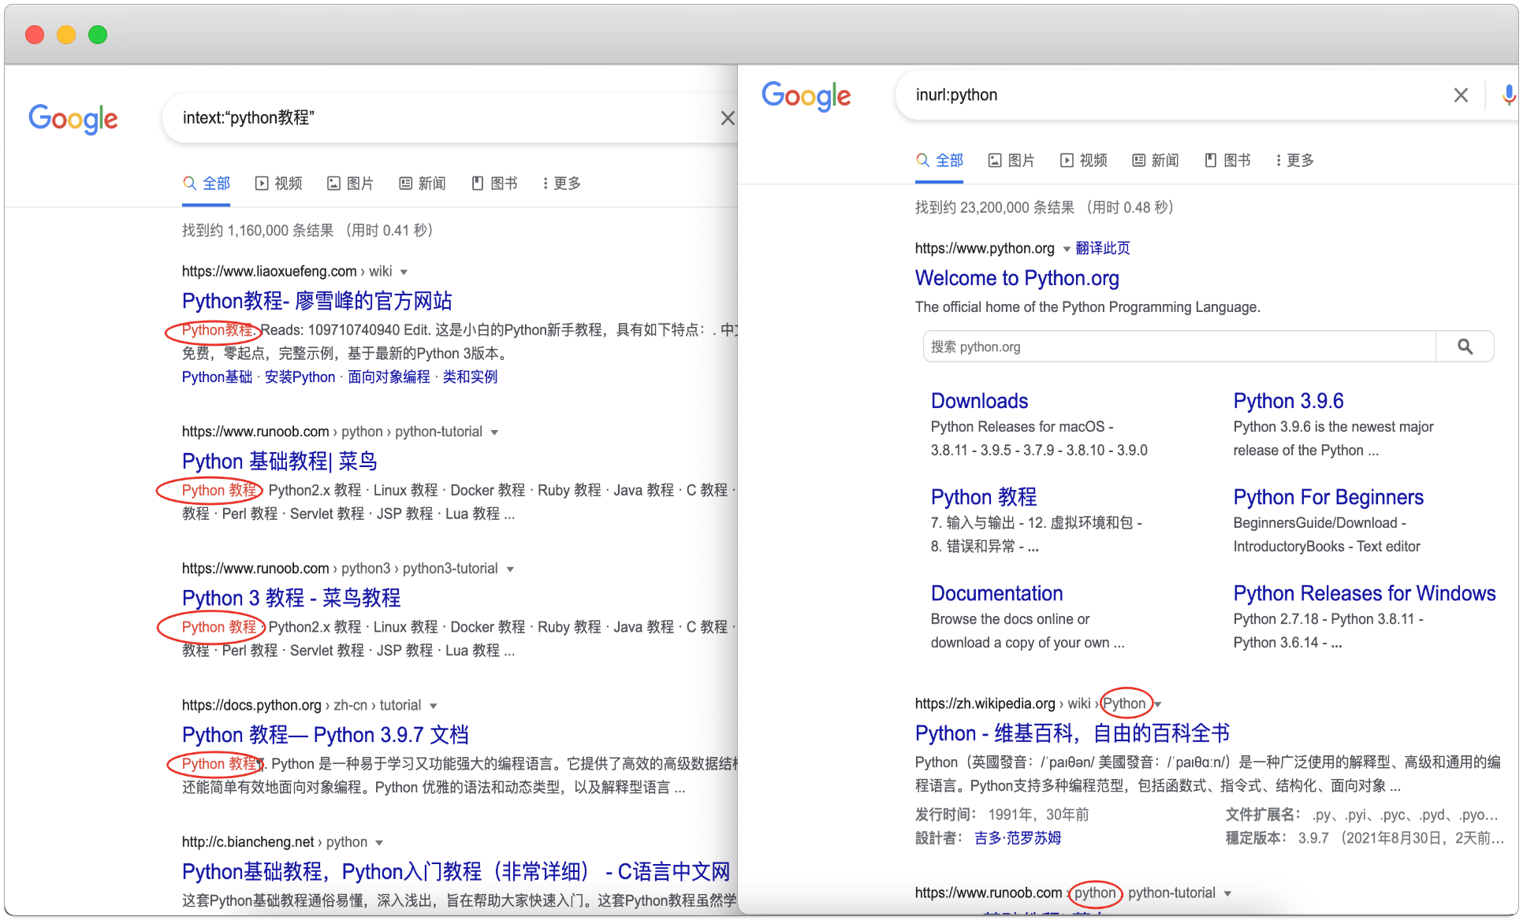This screenshot has width=1523, height=920.
Task: Open dropdown arrow beside liaoxuefeng.com wiki URL
Action: click(x=404, y=272)
